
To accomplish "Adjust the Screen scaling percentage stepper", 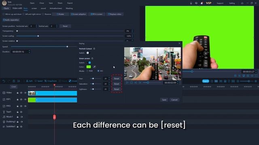I will pyautogui.click(x=132, y=36).
